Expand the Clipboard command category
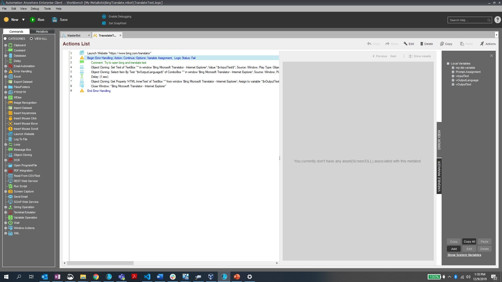Screen dimensions: 502x282 tap(5, 45)
